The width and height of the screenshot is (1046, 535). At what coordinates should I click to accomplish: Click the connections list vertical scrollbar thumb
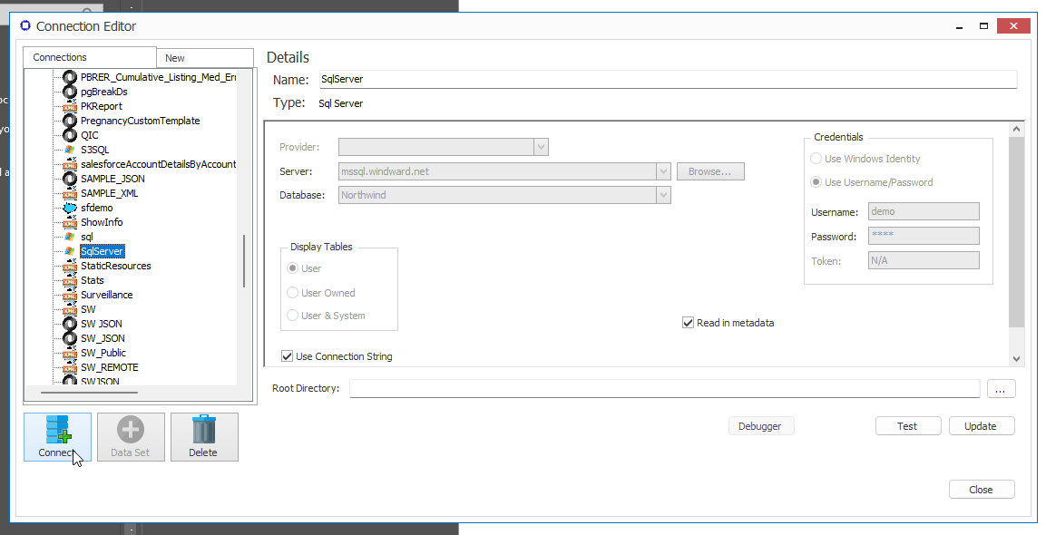[x=243, y=261]
